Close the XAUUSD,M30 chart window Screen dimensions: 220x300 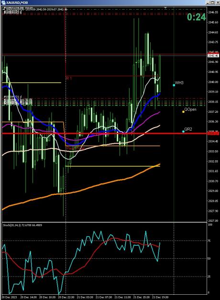(217, 3)
